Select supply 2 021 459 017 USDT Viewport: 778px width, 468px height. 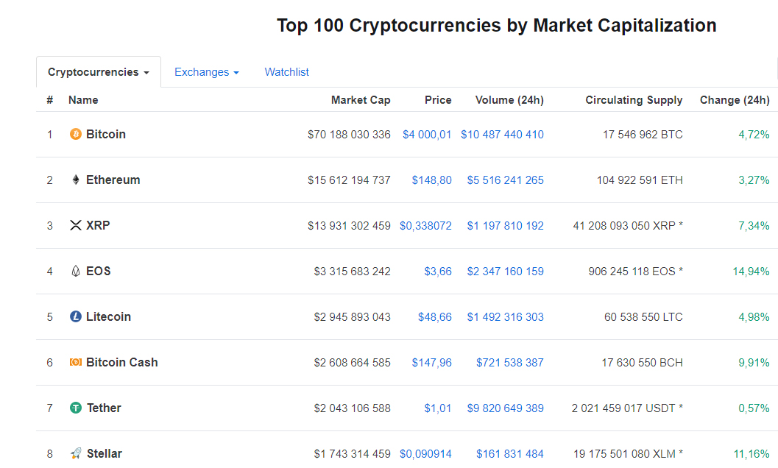click(x=627, y=408)
